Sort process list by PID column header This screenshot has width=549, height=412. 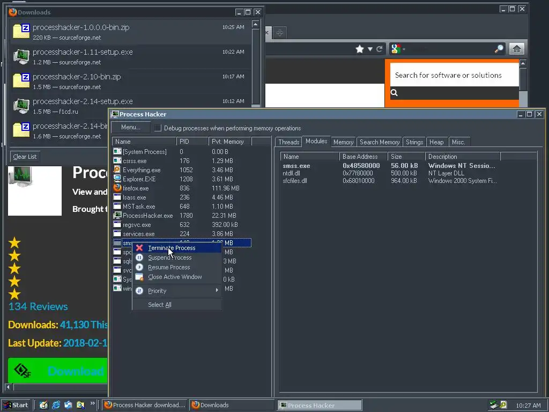[x=192, y=142]
